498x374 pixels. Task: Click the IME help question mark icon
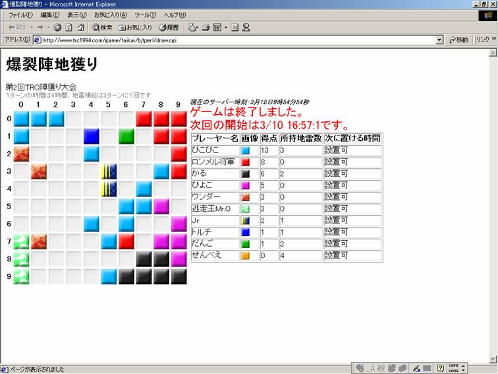coord(440,368)
